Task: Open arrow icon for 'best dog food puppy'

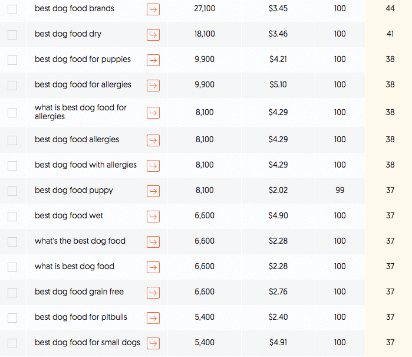Action: click(153, 191)
